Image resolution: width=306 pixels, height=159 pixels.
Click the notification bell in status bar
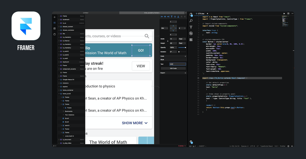coord(292,146)
